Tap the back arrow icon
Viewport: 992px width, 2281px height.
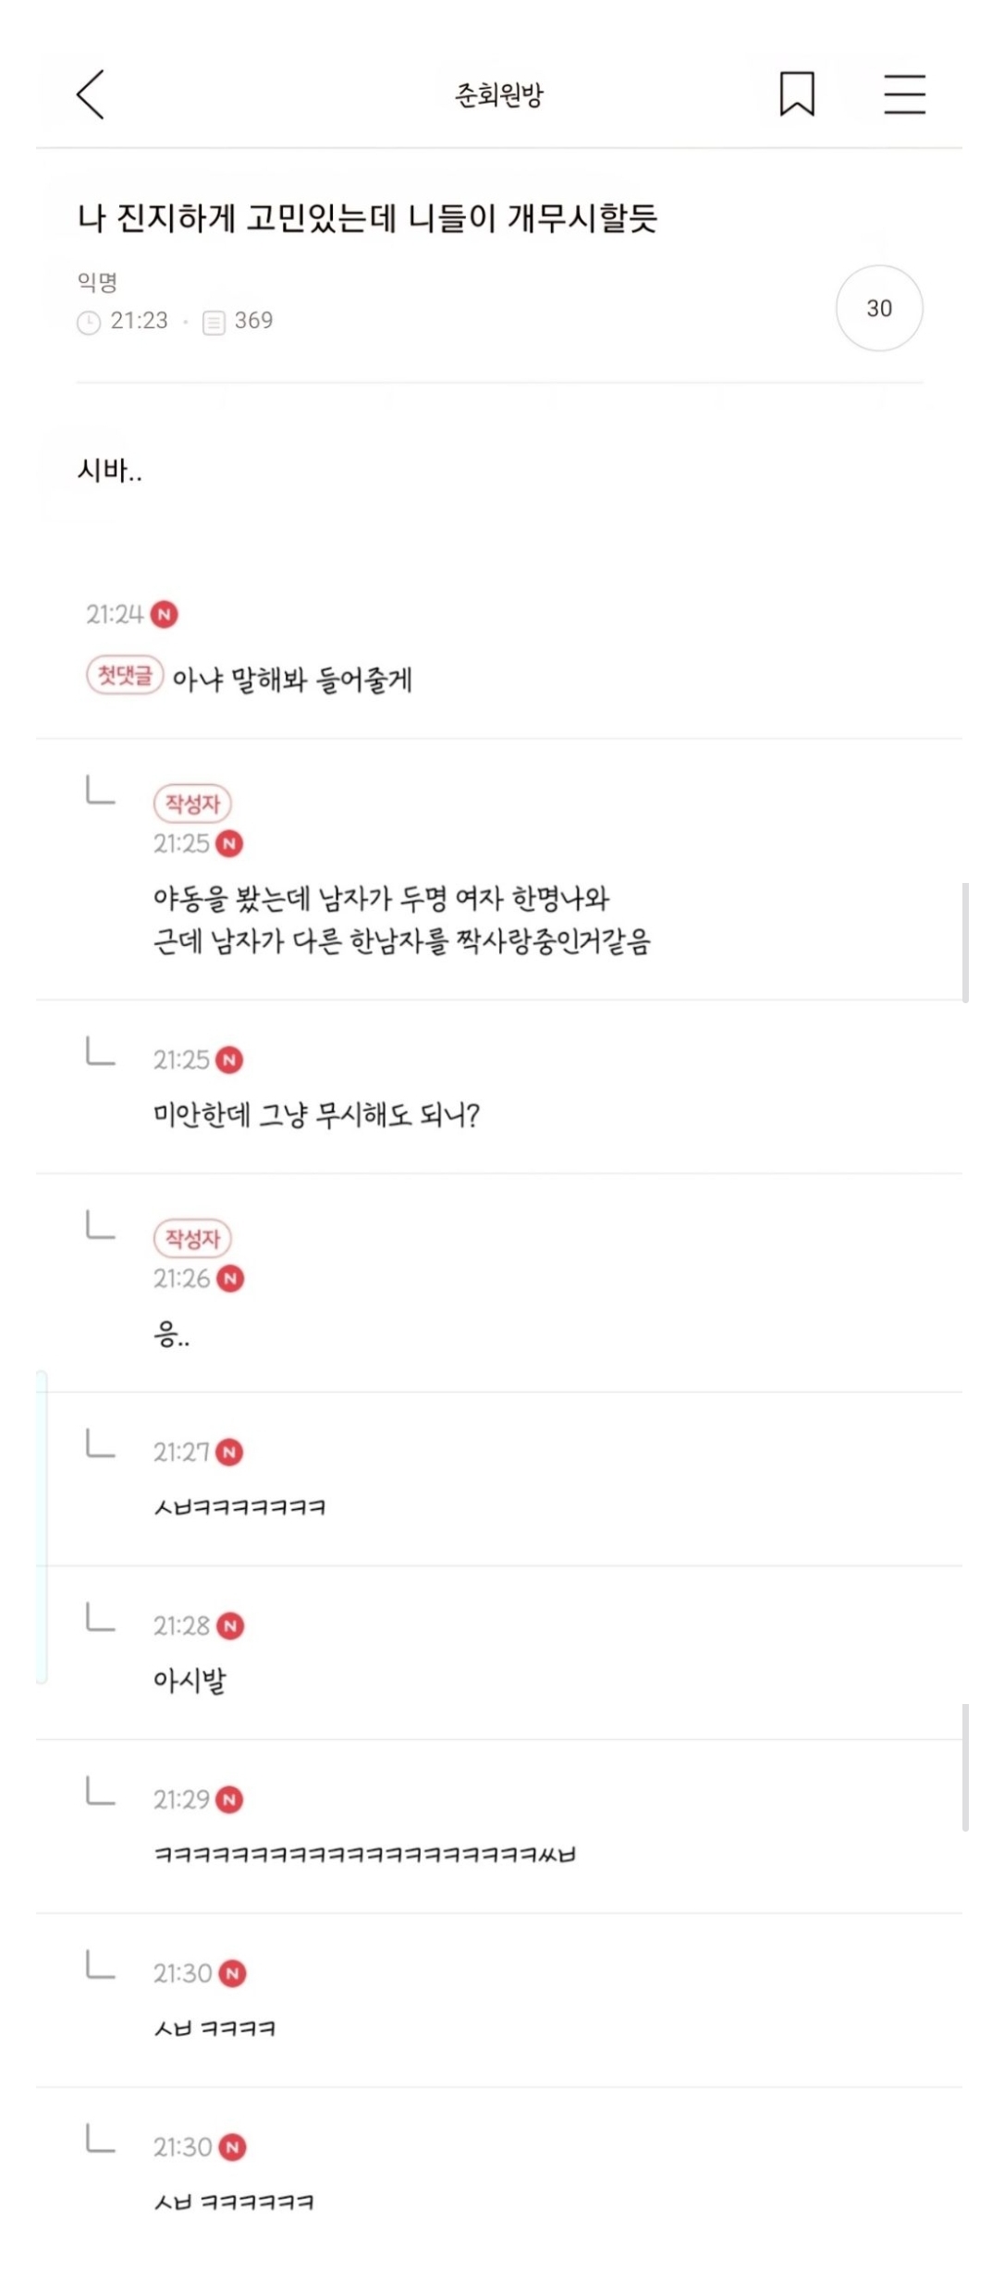click(90, 94)
